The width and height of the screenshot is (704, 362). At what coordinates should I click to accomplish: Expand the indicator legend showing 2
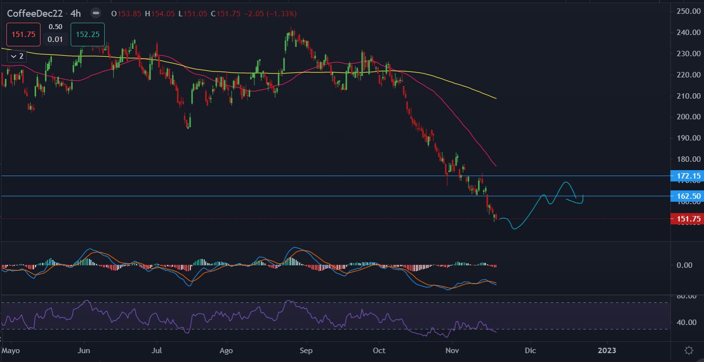click(x=16, y=56)
